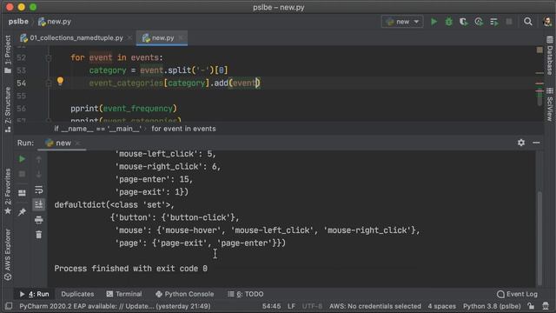
Task: Toggle soft-wrap in Run output
Action: [38, 190]
